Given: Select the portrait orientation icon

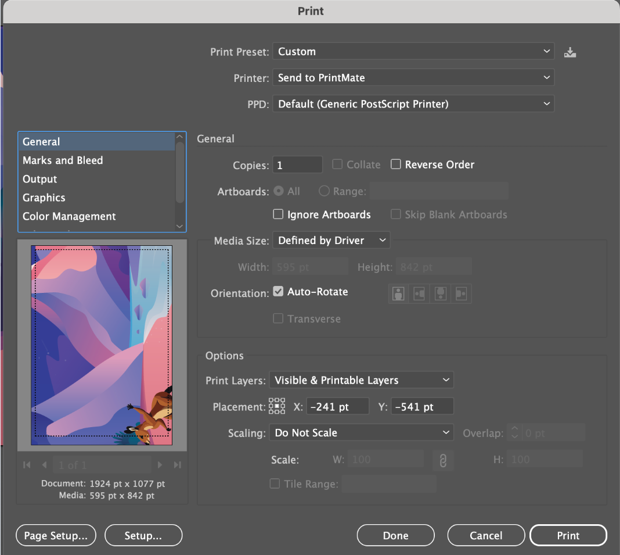Looking at the screenshot, I should pos(398,293).
